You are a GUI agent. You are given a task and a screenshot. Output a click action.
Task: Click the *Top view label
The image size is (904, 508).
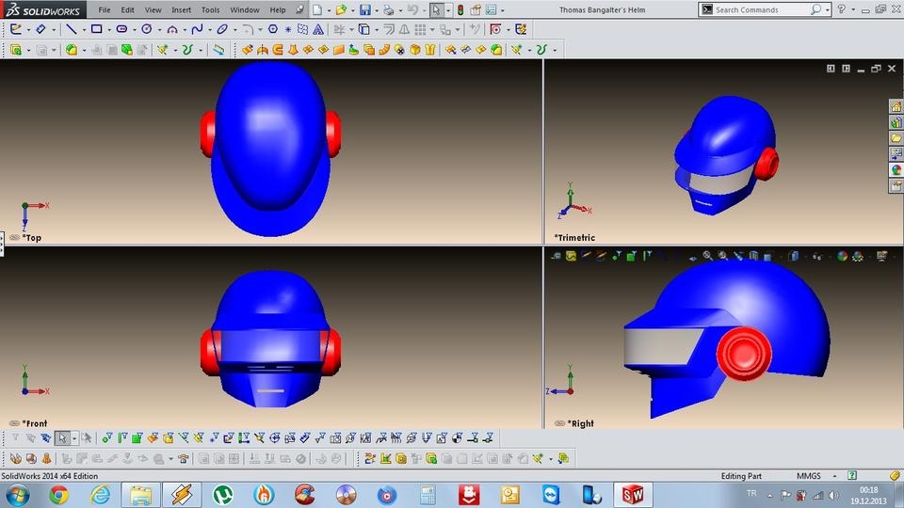pyautogui.click(x=32, y=237)
